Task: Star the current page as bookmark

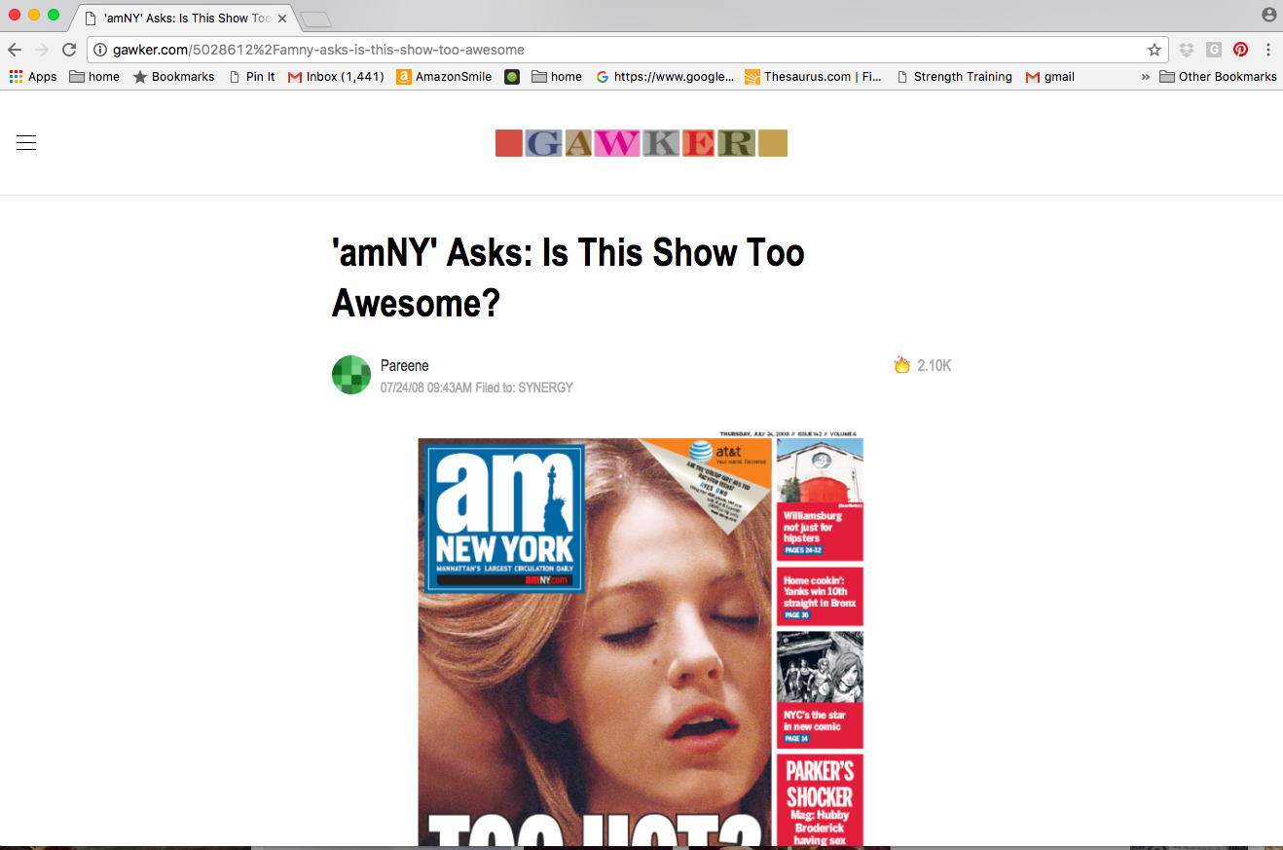Action: coord(1153,50)
